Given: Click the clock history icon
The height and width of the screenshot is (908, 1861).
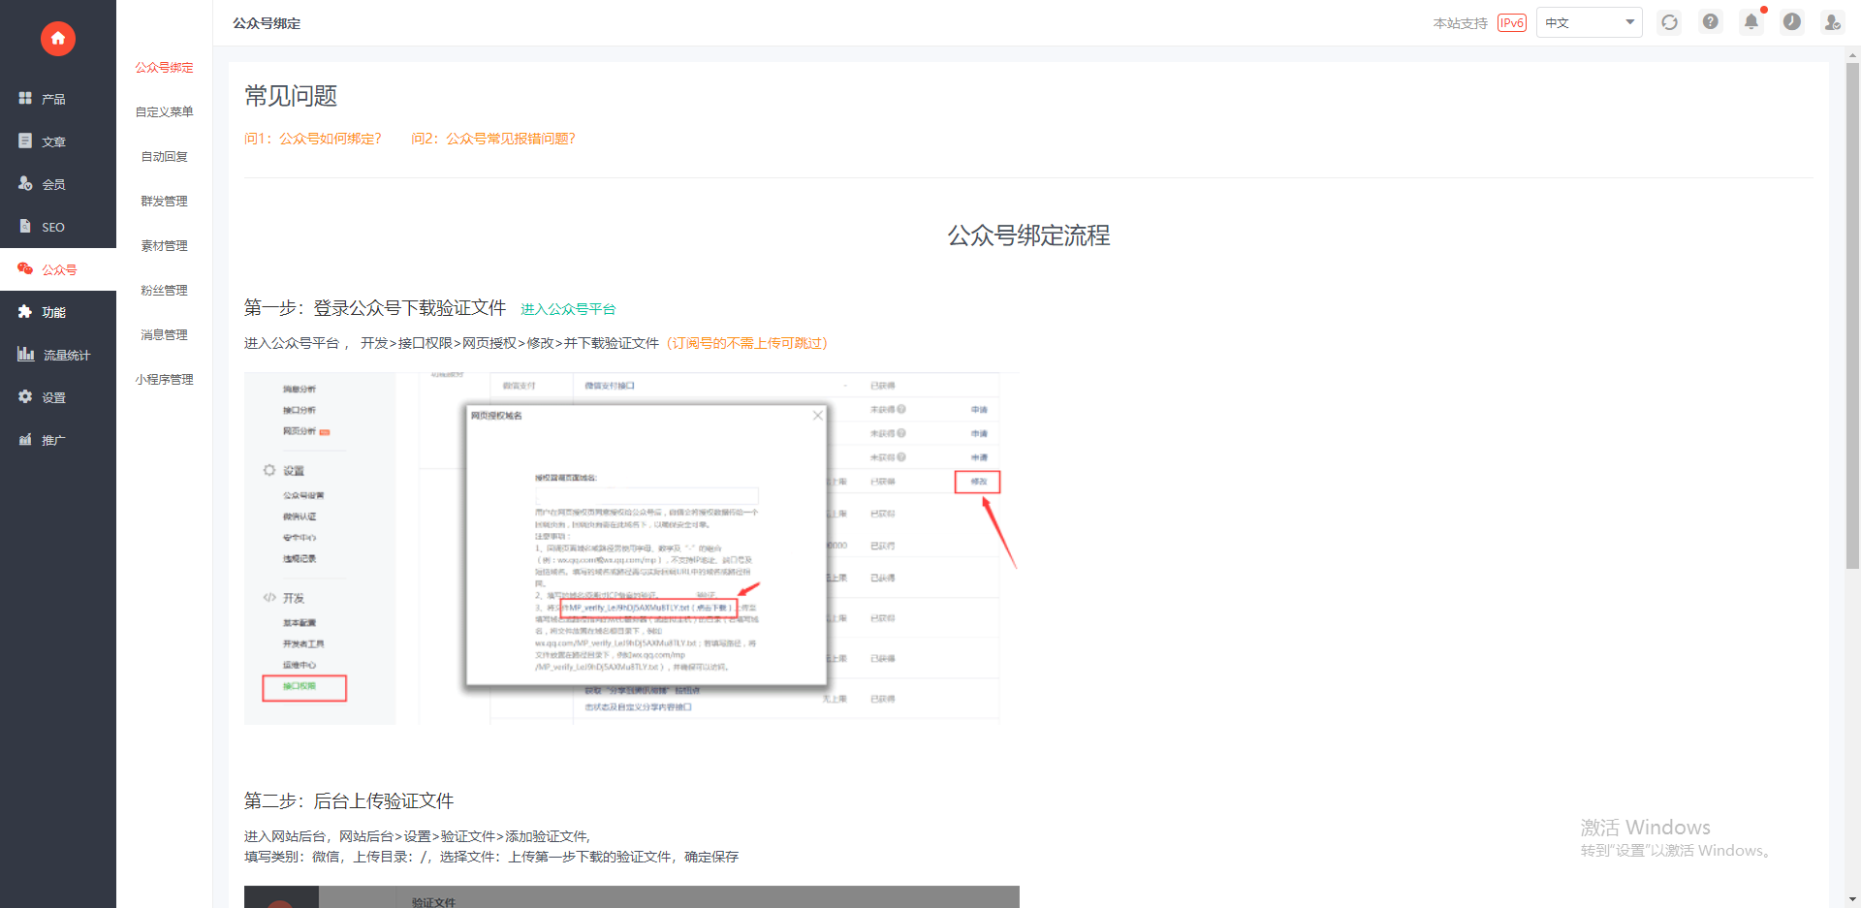Looking at the screenshot, I should pos(1792,21).
